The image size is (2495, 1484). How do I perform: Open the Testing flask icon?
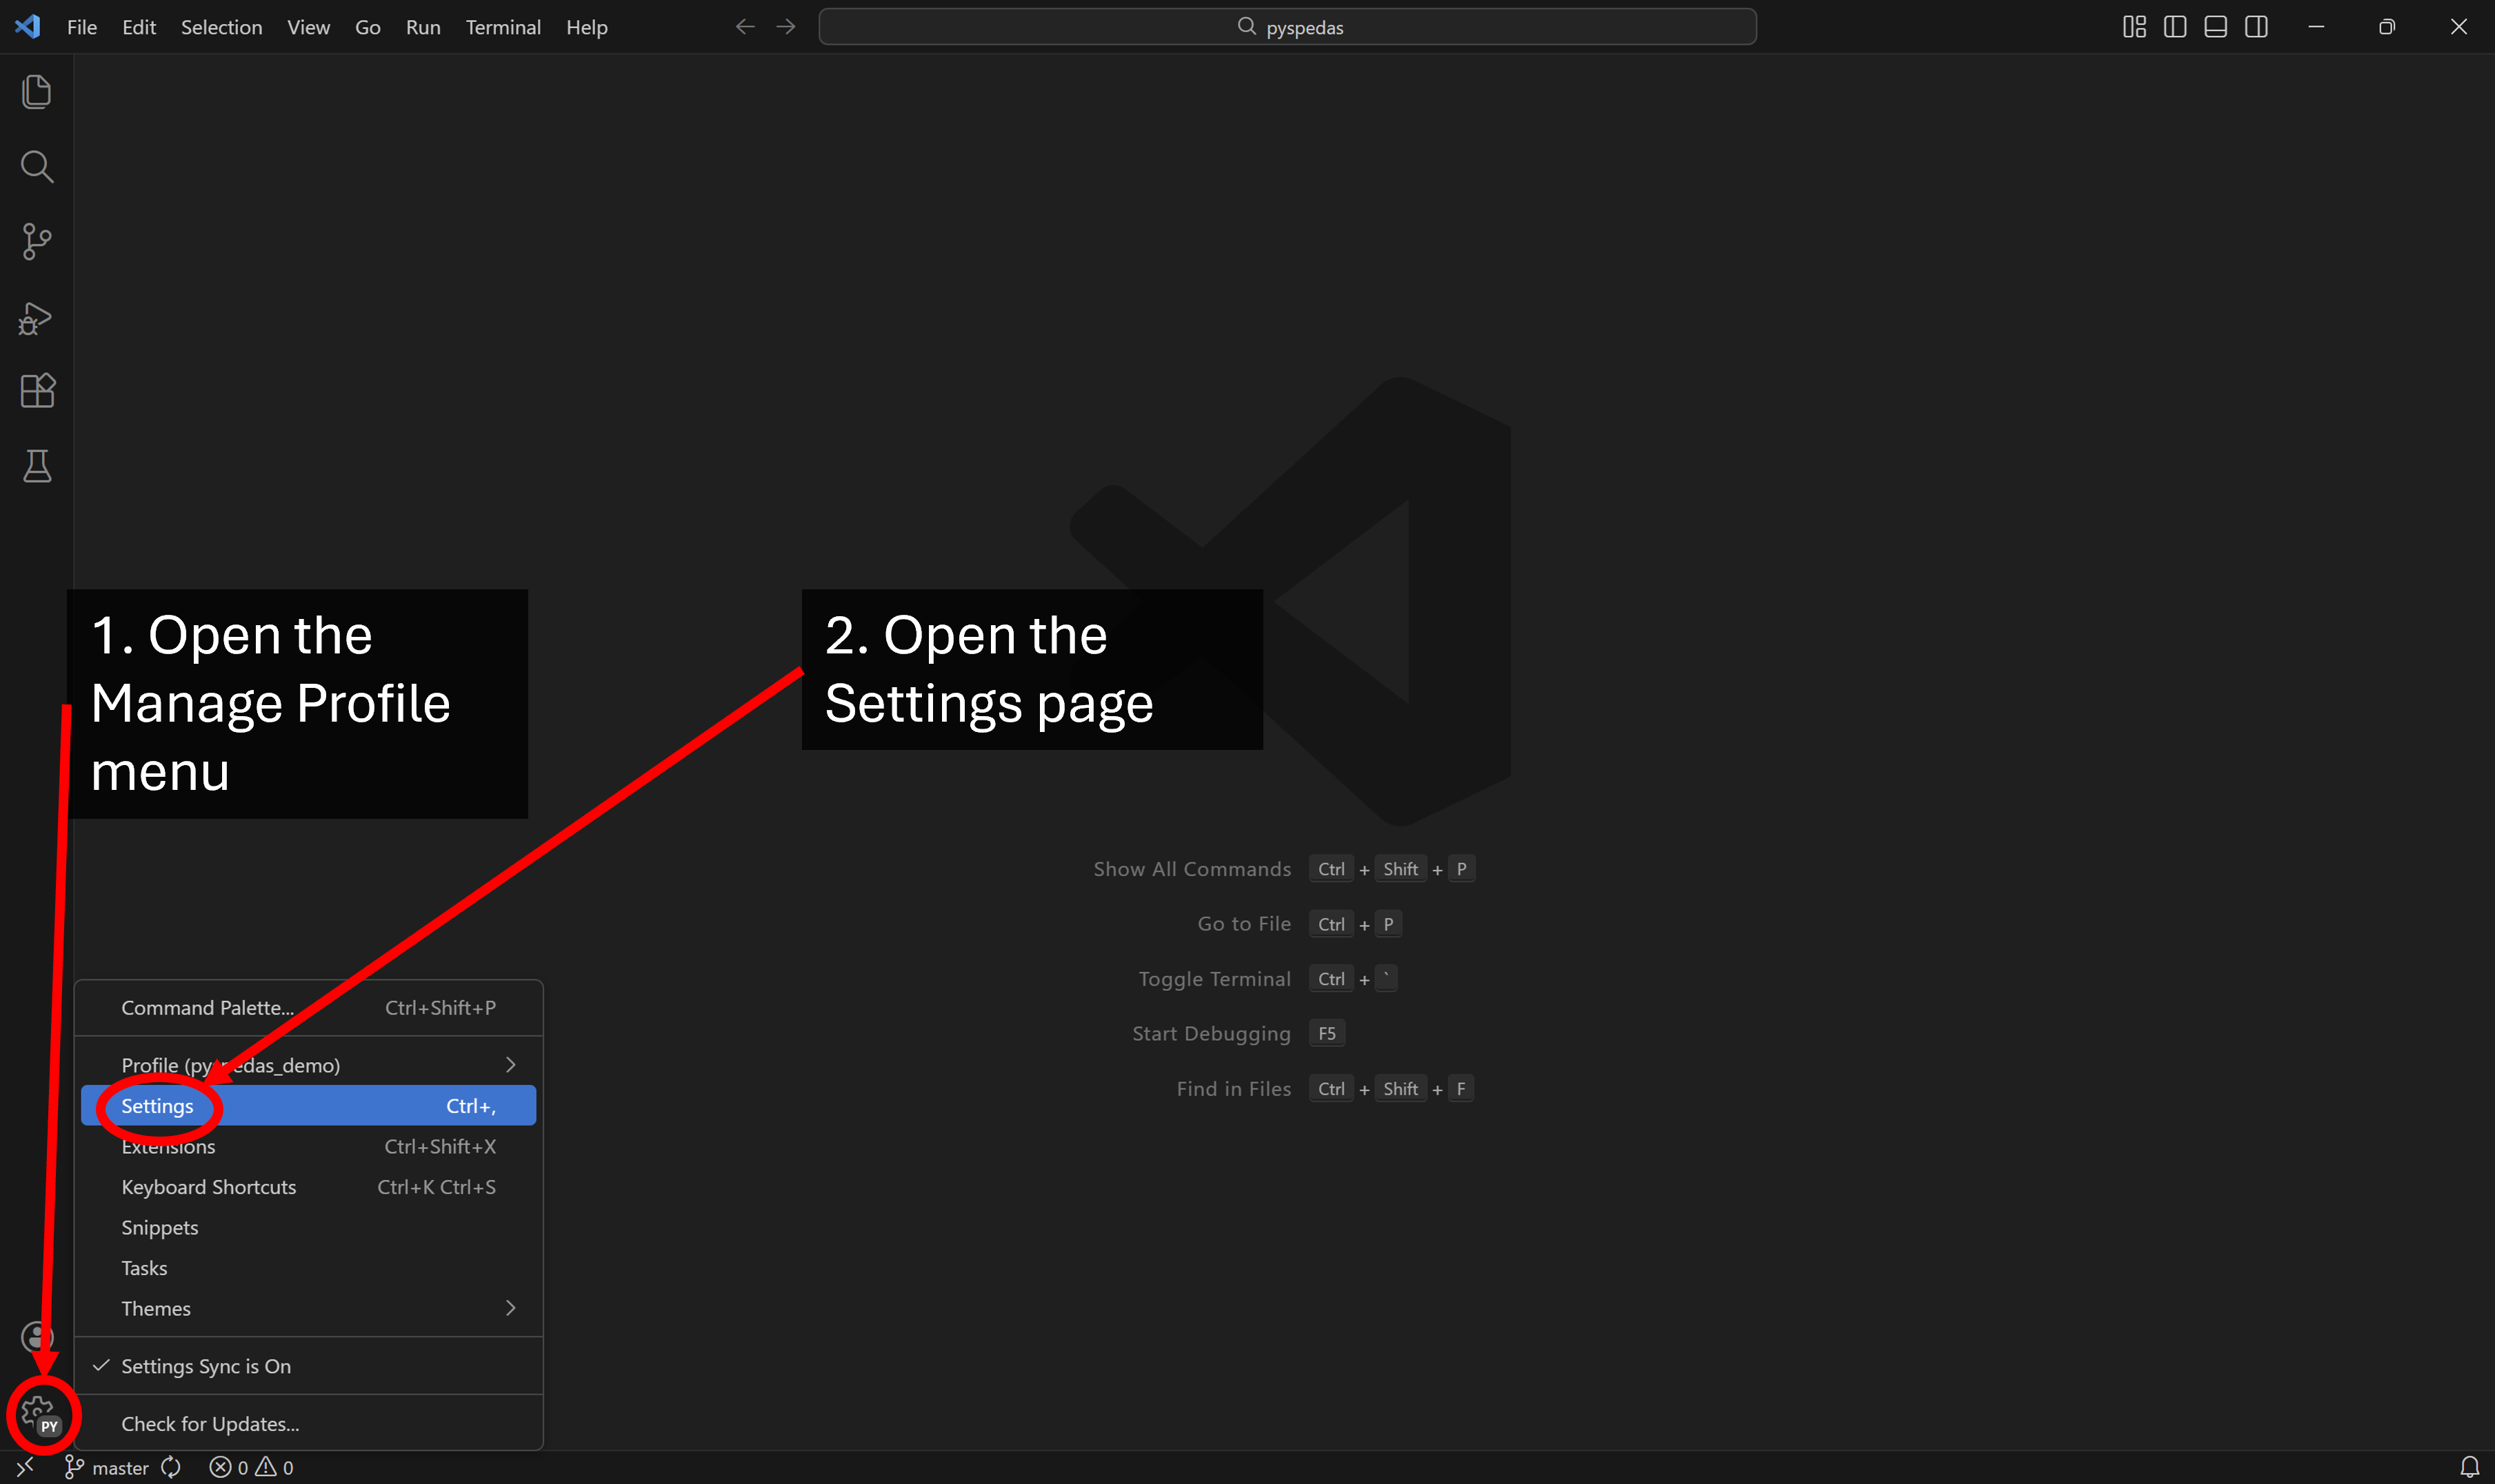[x=37, y=466]
